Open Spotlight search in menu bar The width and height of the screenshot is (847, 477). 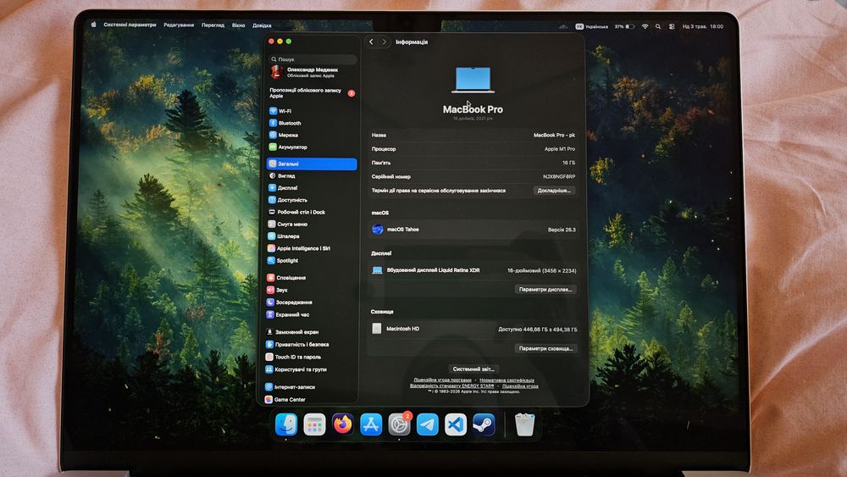658,26
